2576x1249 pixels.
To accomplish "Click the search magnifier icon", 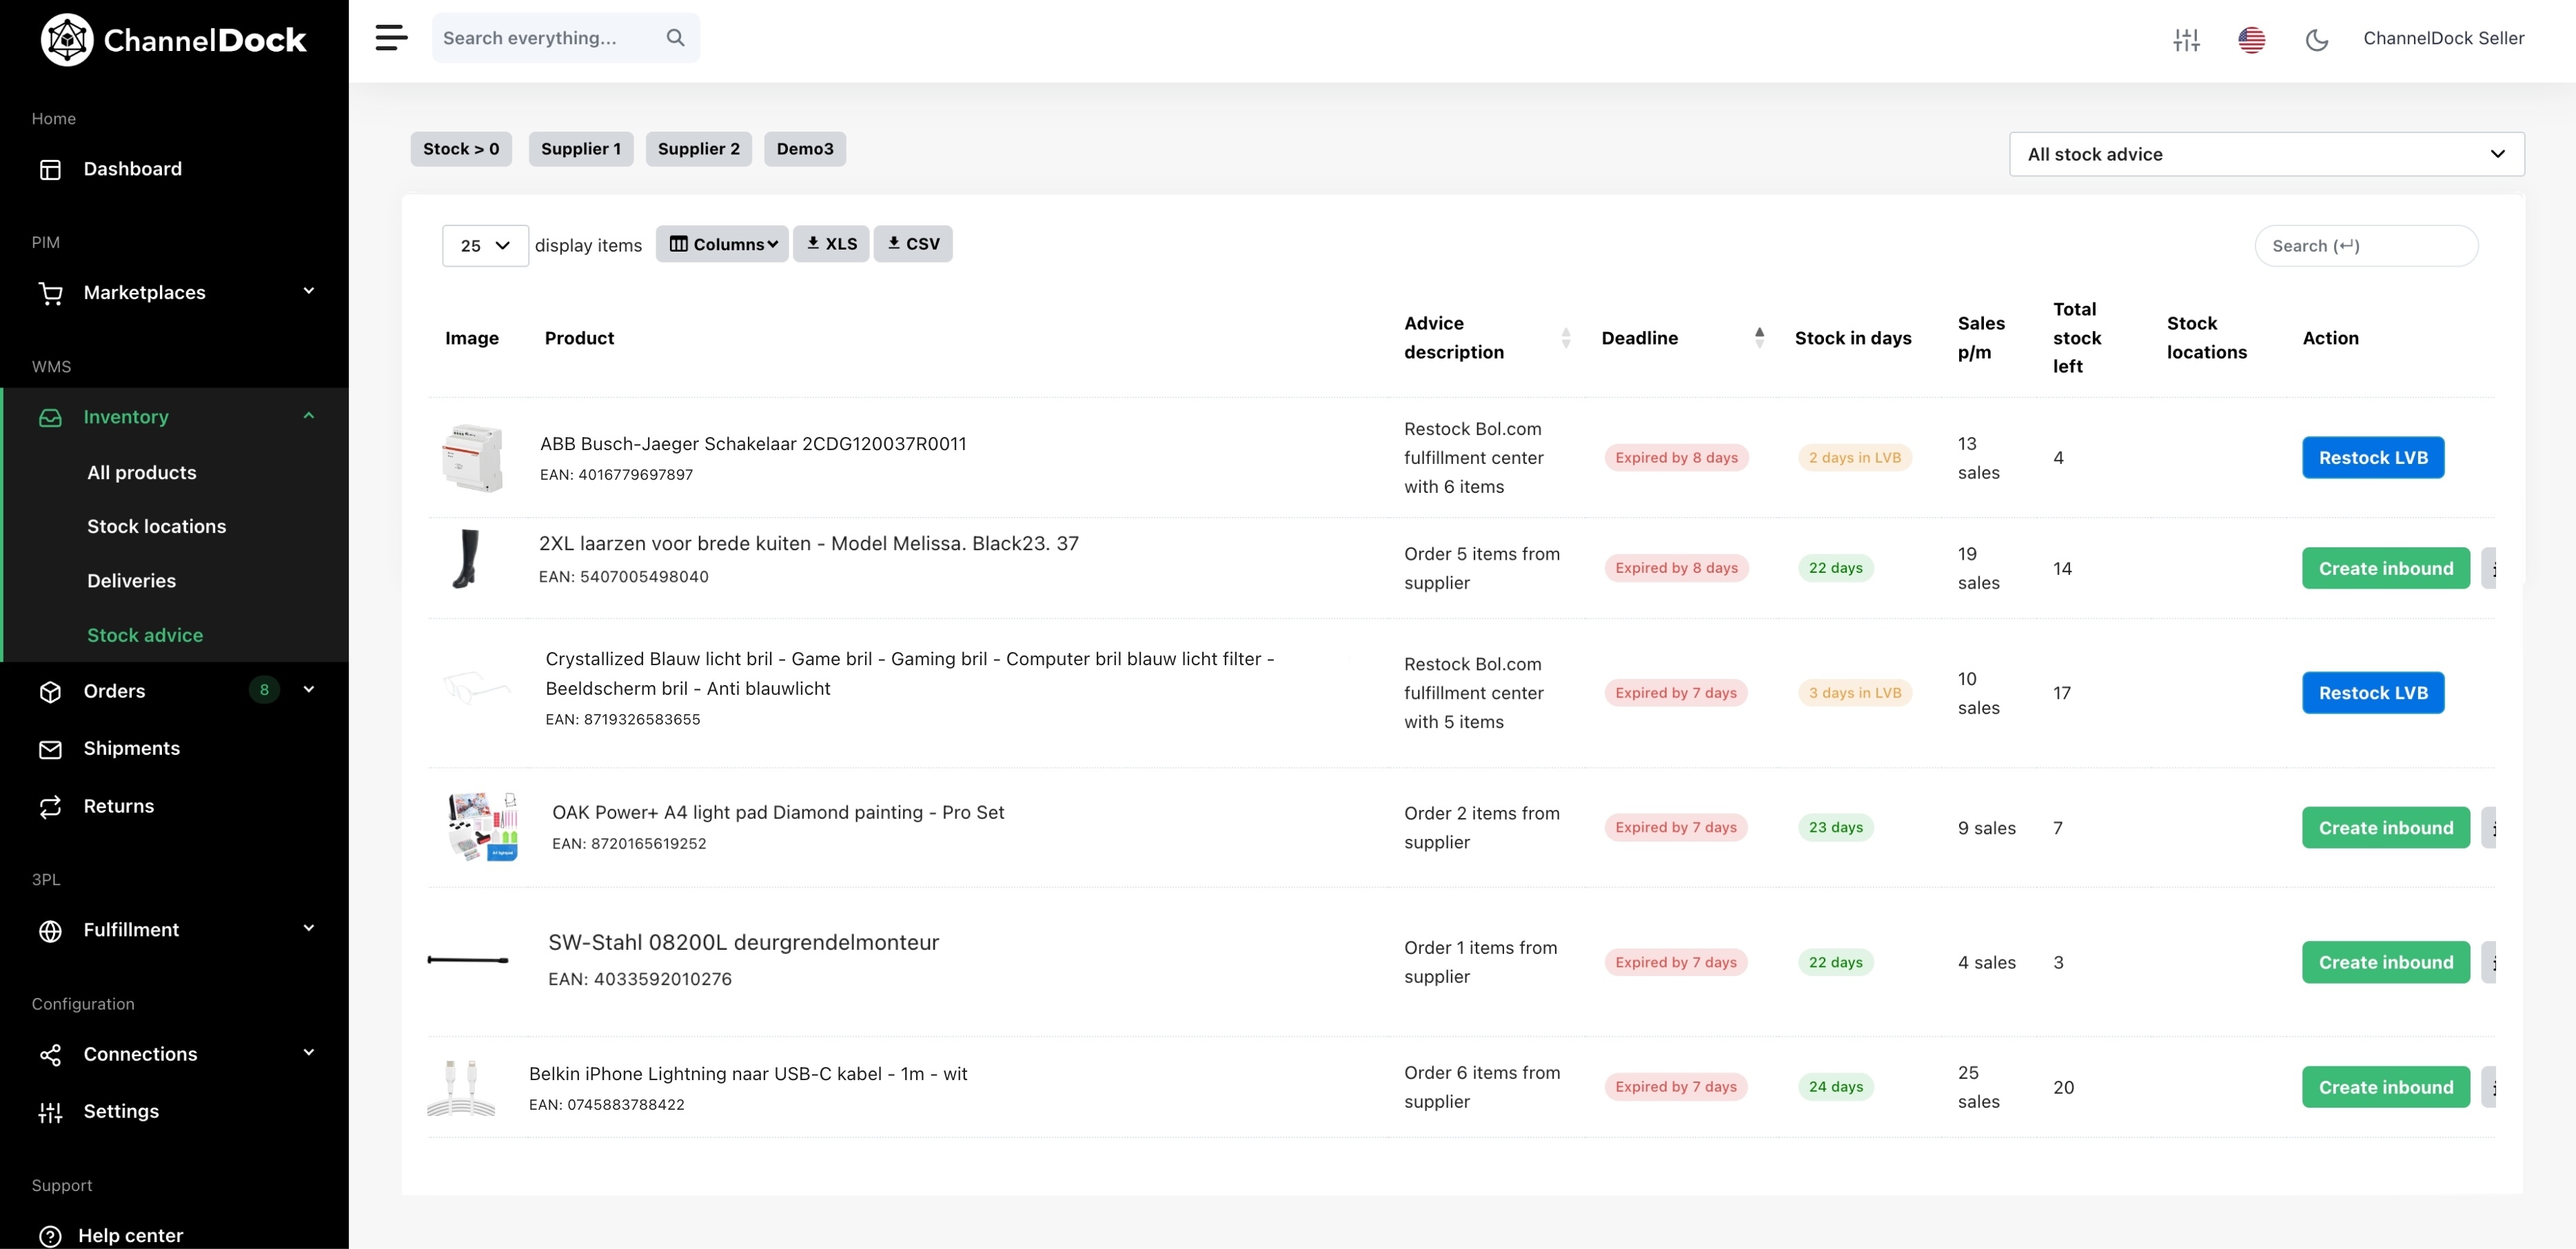I will 676,38.
